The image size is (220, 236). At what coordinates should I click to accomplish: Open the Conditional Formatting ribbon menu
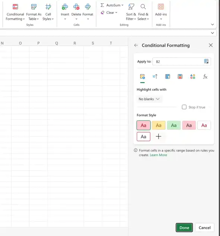[x=15, y=12]
